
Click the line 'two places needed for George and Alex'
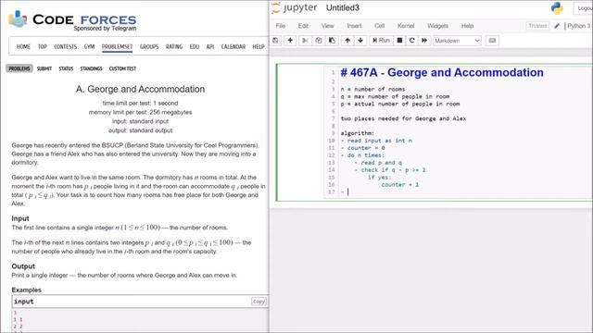click(x=404, y=118)
